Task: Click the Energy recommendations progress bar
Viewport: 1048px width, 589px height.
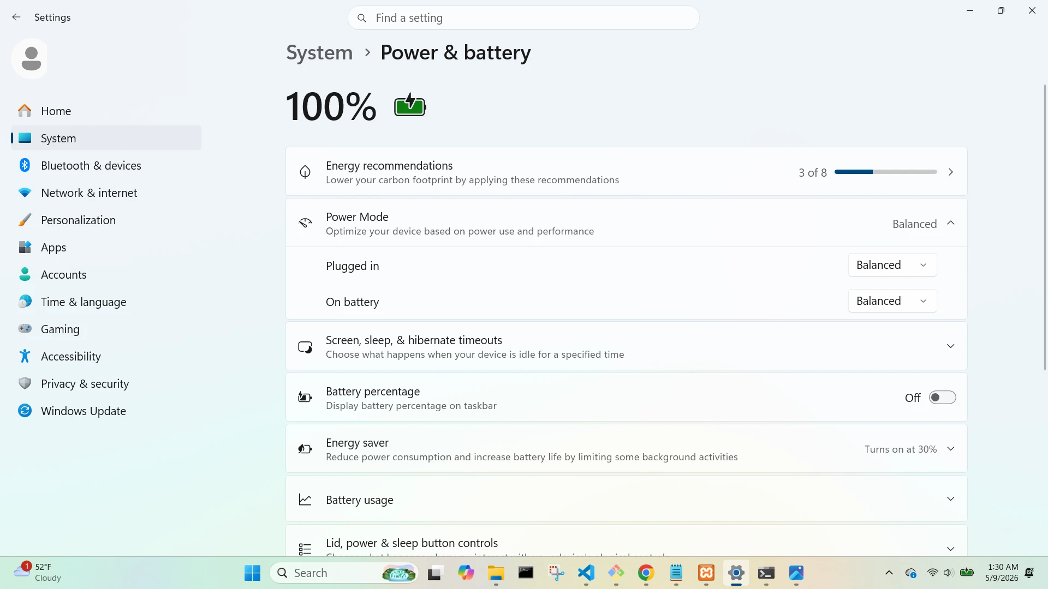Action: (885, 172)
